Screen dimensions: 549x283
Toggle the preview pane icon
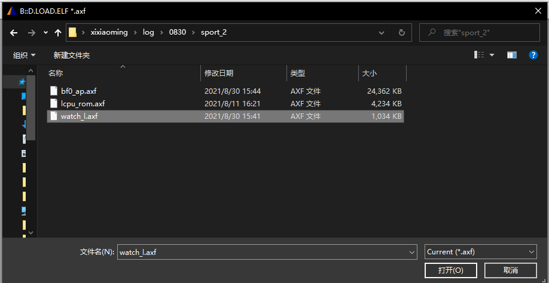tap(511, 55)
